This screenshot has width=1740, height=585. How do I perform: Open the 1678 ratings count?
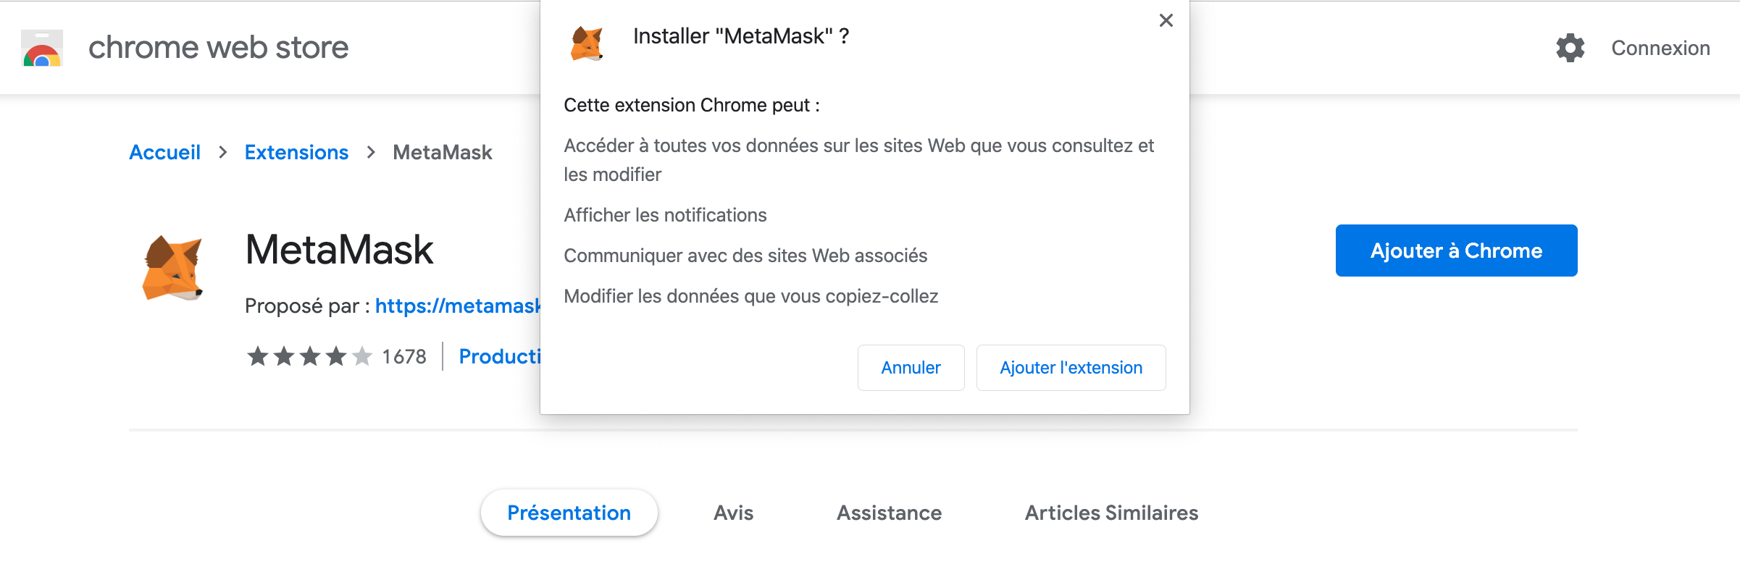point(404,356)
